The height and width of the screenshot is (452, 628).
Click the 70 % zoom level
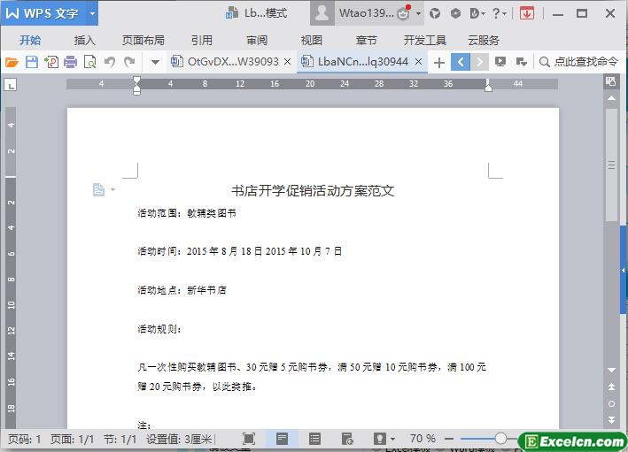coord(423,439)
